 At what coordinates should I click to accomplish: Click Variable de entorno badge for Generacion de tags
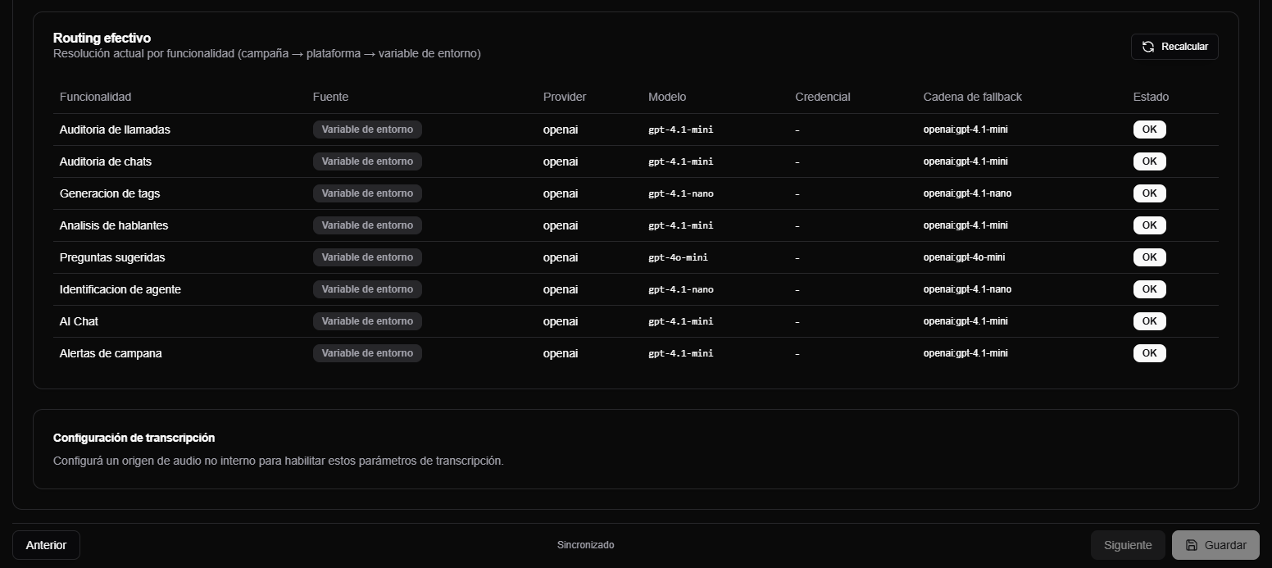(367, 193)
